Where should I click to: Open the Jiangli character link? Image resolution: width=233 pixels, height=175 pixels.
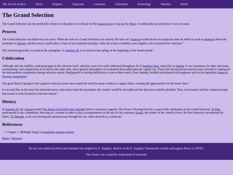[x=139, y=113]
